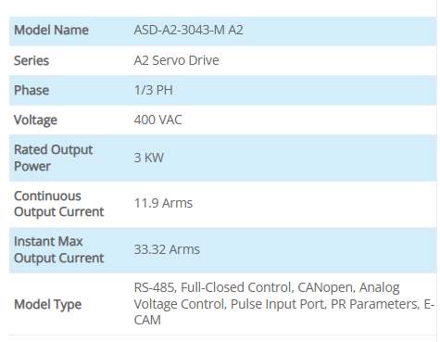This screenshot has height=342, width=440.
Task: Select the A2 Servo Drive text
Action: 176,60
